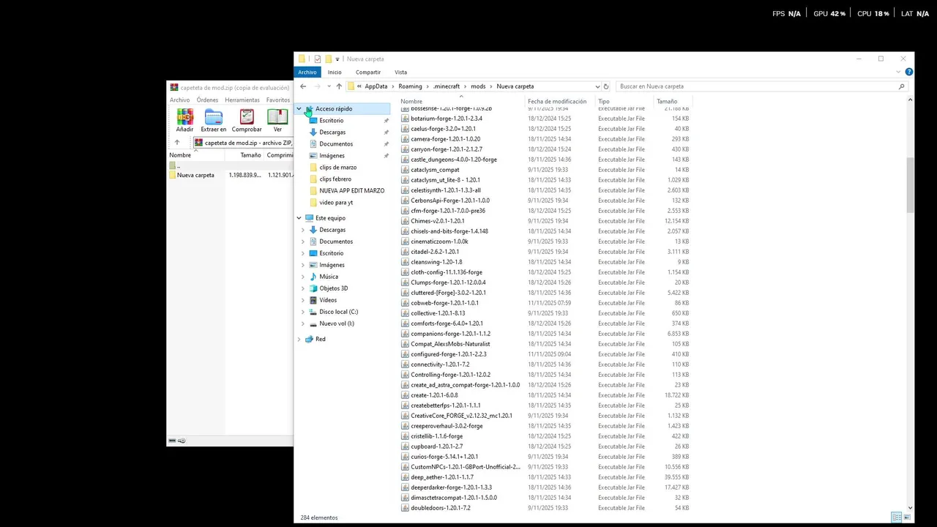Click the refresh button beside address bar
This screenshot has width=937, height=527.
(607, 86)
